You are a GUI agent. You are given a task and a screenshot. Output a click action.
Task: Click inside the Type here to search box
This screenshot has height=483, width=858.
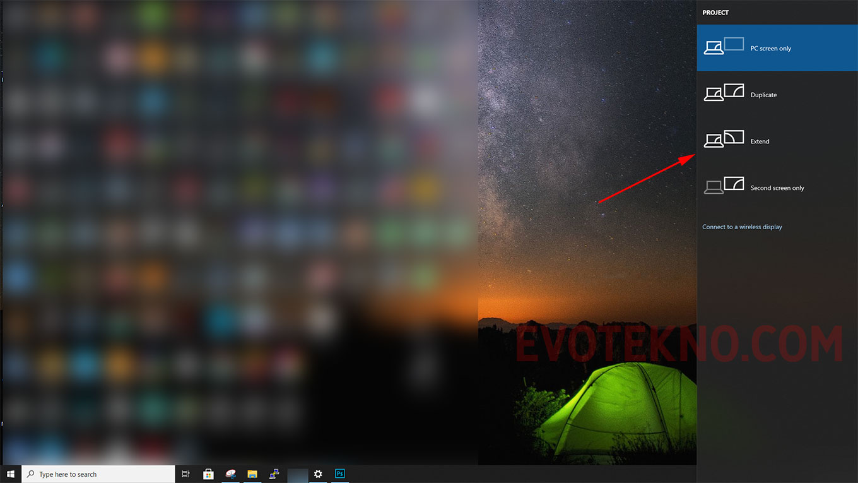(95, 474)
